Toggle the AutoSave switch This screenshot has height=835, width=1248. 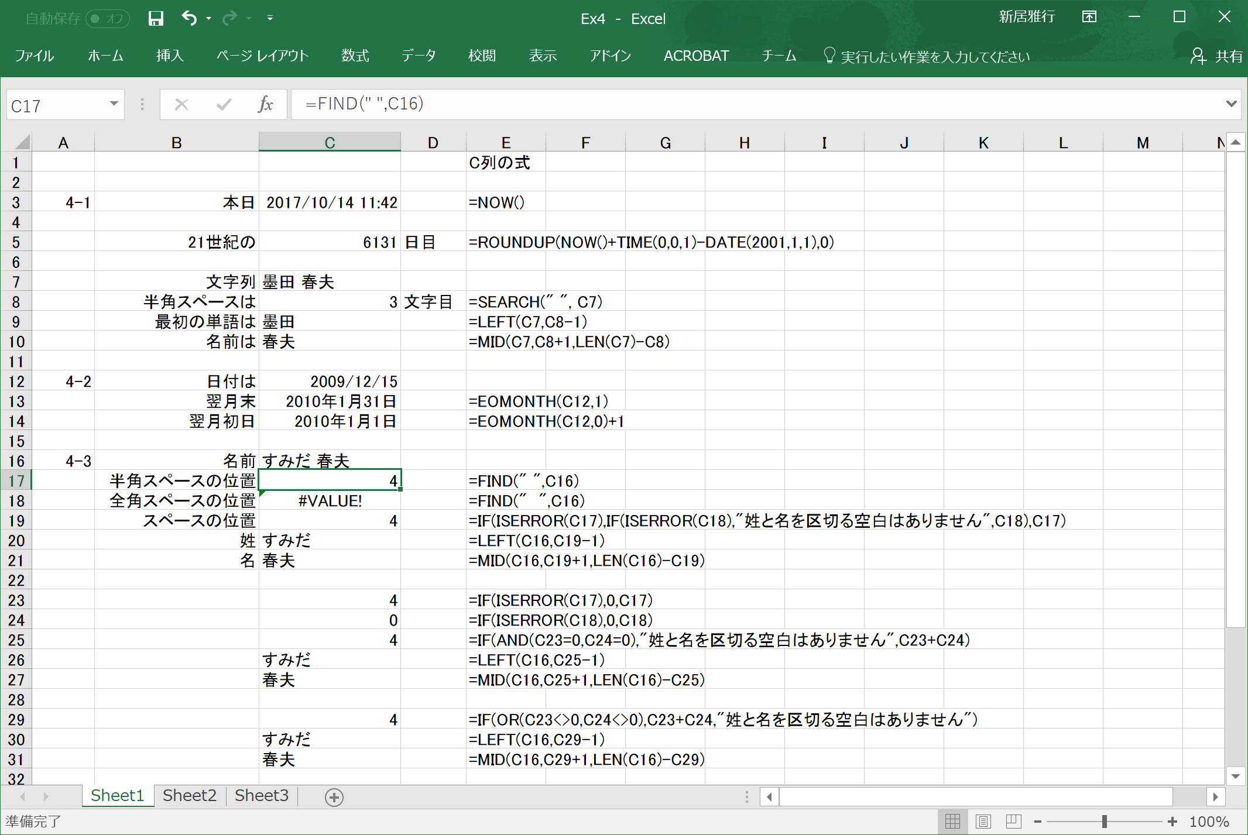point(108,19)
